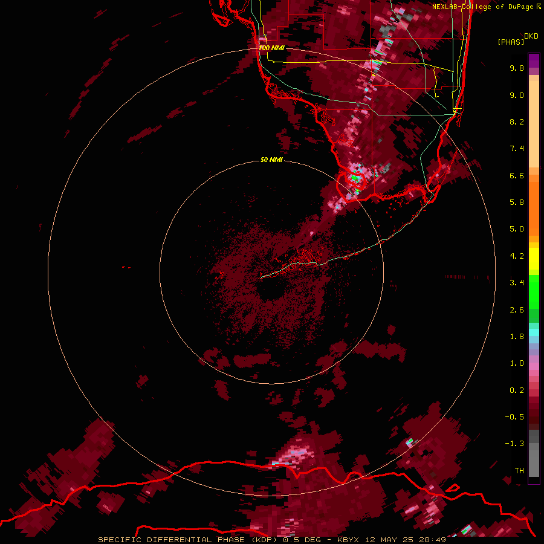Image resolution: width=544 pixels, height=544 pixels.
Task: Click the 0.5 DEG elevation text
Action: [x=303, y=540]
